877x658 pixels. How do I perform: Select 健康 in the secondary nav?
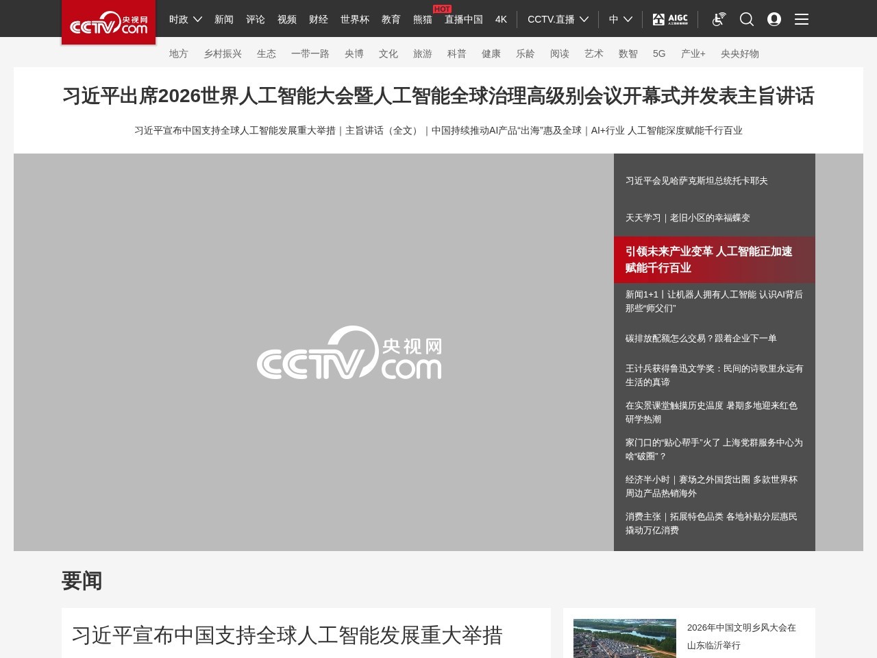pyautogui.click(x=491, y=53)
